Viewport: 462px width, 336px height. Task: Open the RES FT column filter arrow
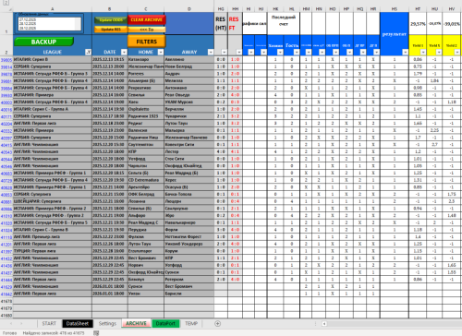click(x=238, y=52)
